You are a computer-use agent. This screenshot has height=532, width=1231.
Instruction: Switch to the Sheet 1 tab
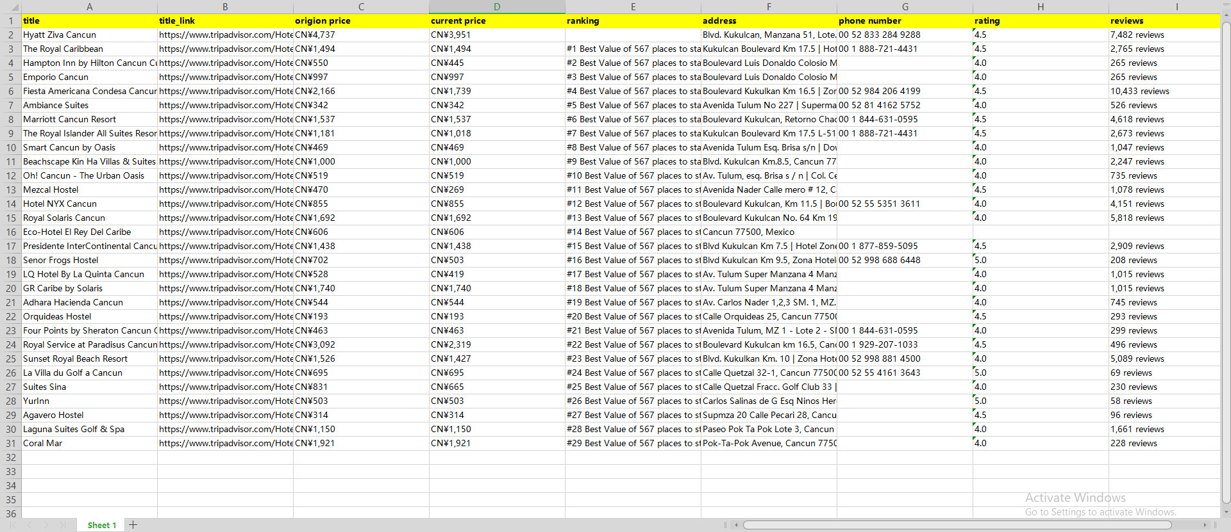[102, 525]
